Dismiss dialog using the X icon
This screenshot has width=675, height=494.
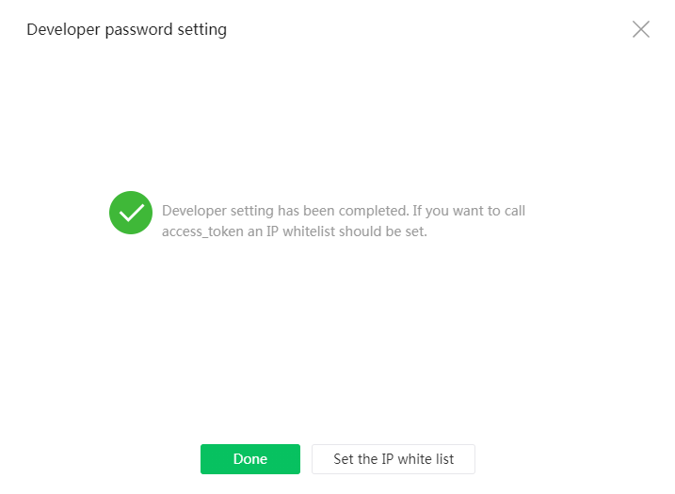point(640,29)
